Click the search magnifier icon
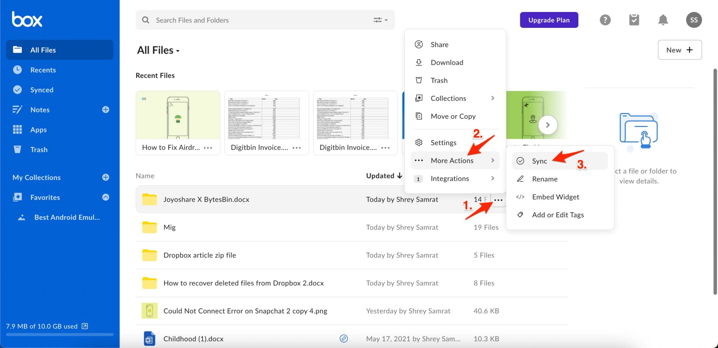The height and width of the screenshot is (348, 718). [145, 20]
